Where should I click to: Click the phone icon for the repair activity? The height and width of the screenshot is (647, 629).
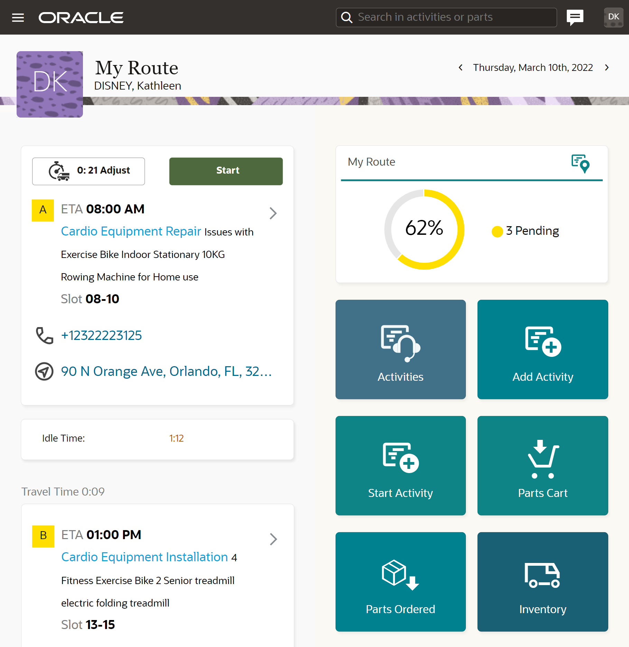coord(44,335)
